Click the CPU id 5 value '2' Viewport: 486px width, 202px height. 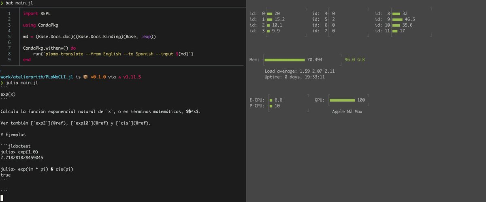click(x=333, y=19)
